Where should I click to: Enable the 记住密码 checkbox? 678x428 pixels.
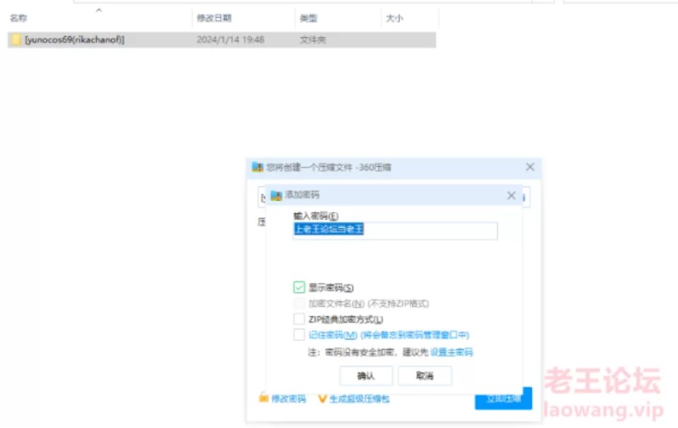(x=299, y=335)
